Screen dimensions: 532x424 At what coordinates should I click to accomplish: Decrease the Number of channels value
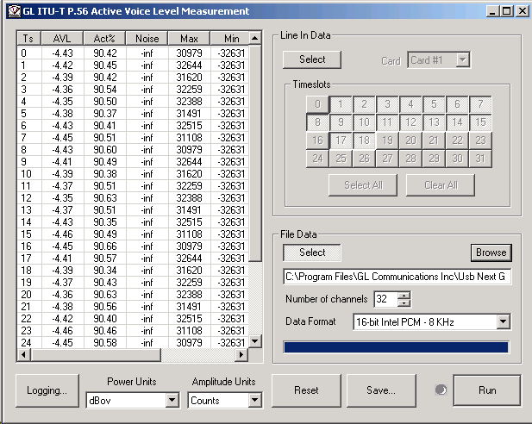point(404,302)
